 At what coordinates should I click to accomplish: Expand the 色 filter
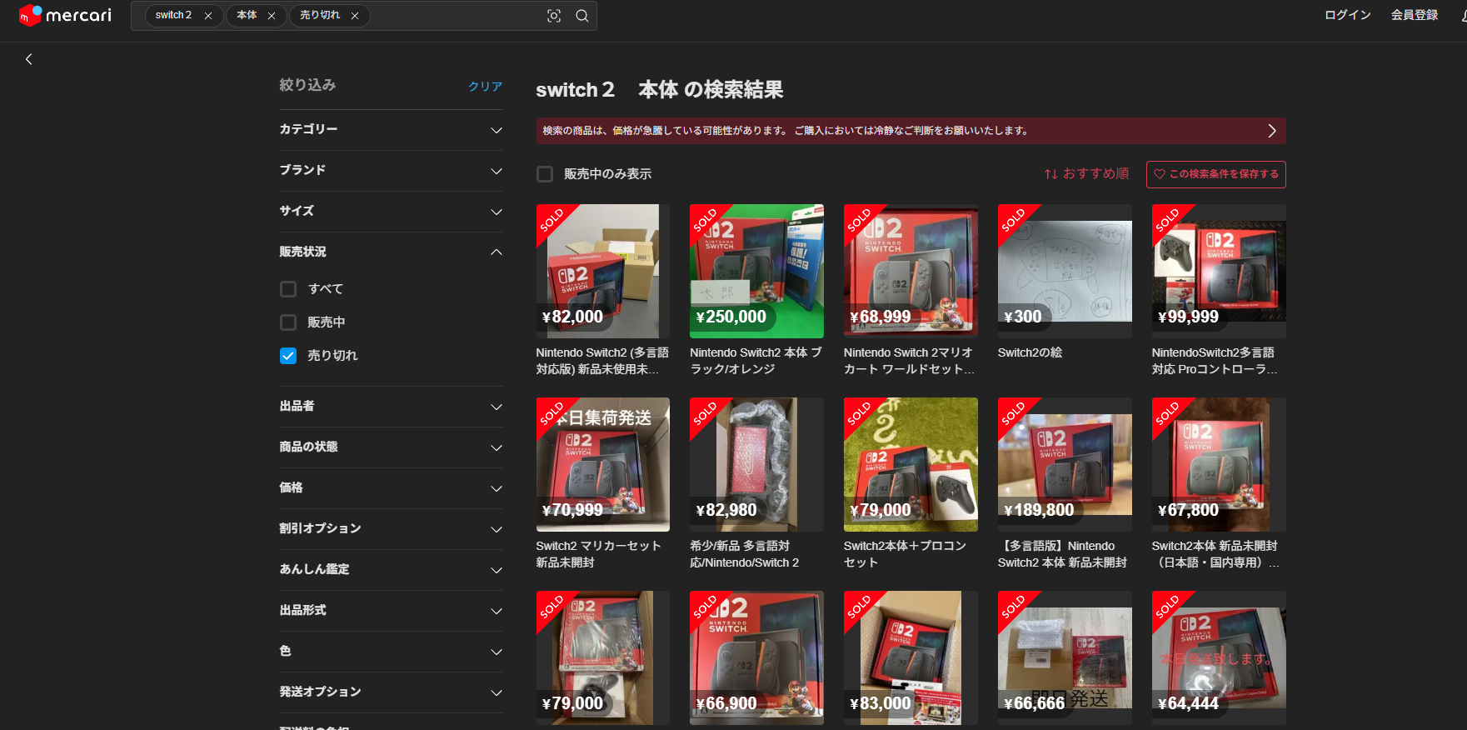click(x=392, y=652)
